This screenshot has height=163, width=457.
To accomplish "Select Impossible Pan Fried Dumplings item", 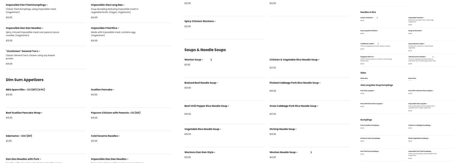I will tap(27, 5).
